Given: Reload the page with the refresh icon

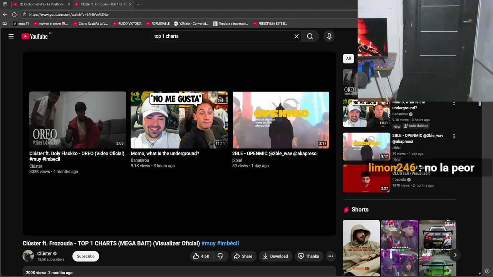Looking at the screenshot, I should 14,15.
